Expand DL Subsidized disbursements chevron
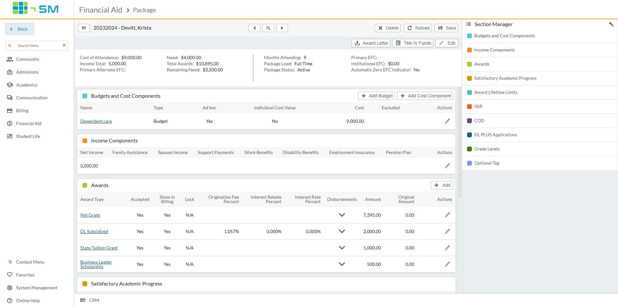618x307 pixels. (x=342, y=231)
